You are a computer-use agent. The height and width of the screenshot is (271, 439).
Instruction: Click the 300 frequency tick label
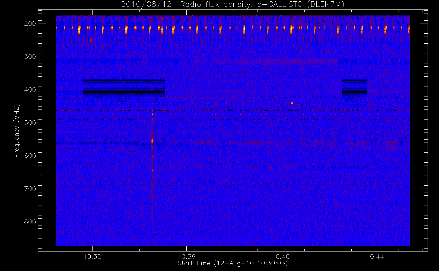30,57
